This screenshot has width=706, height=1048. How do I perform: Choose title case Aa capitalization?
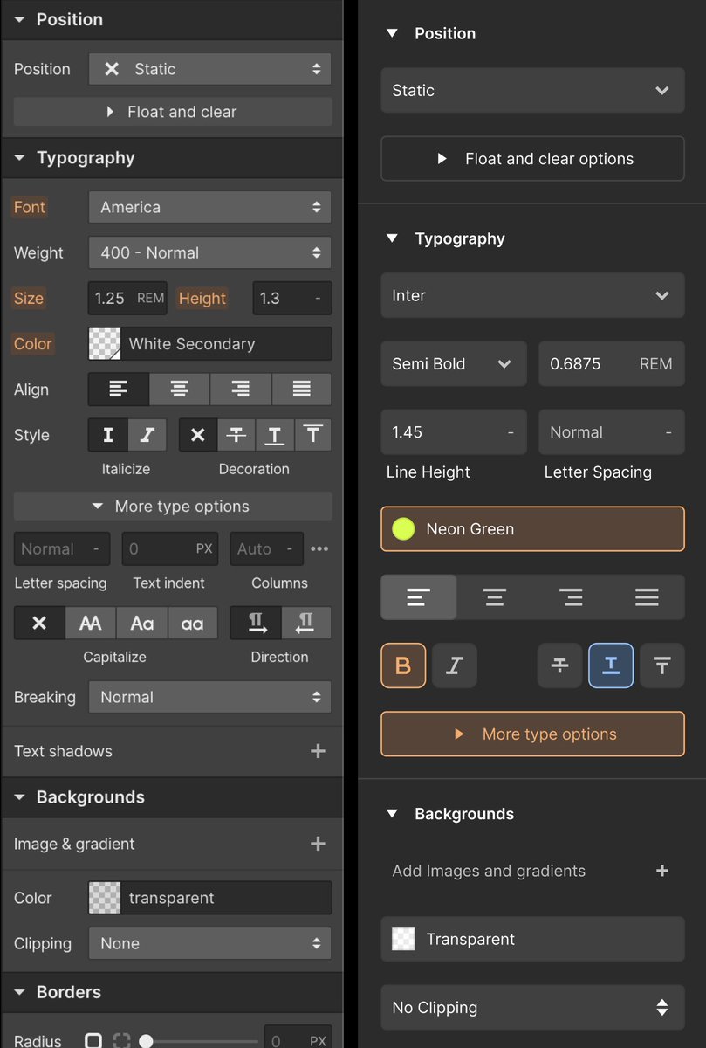tap(141, 623)
